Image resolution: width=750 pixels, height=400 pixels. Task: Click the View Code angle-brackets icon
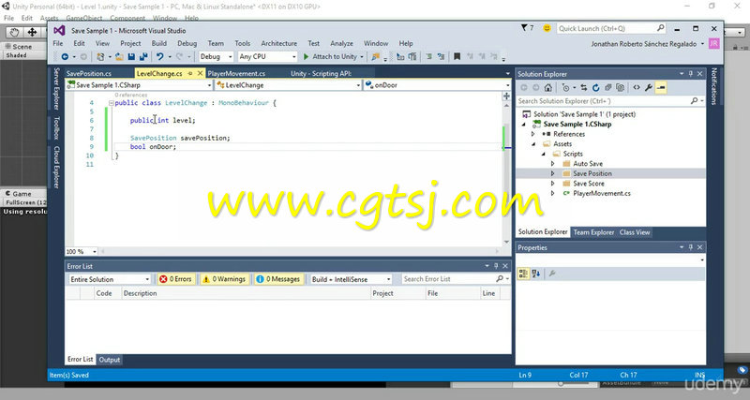[637, 87]
